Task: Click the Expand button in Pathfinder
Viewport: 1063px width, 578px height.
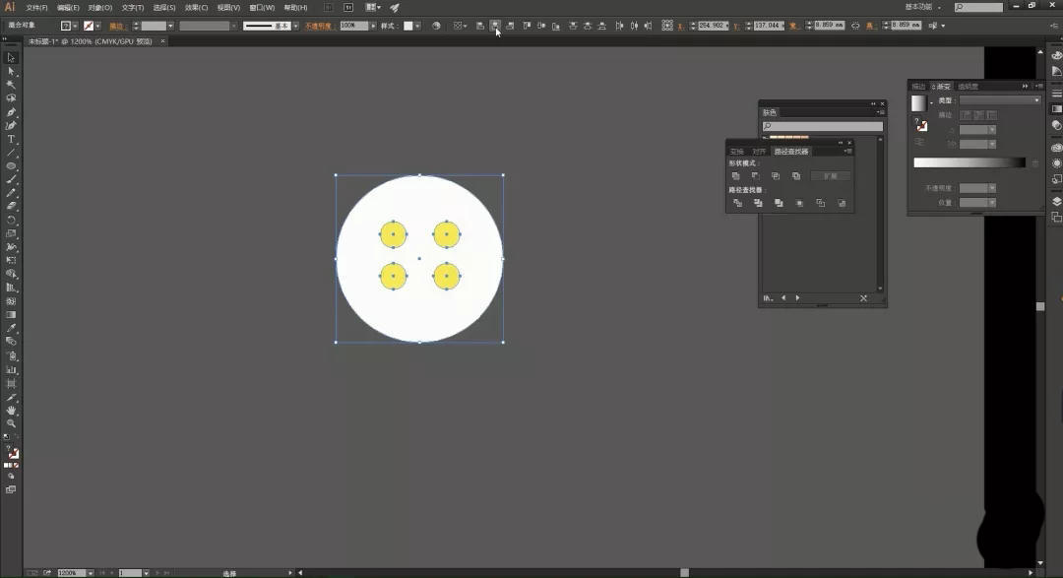Action: tap(831, 175)
